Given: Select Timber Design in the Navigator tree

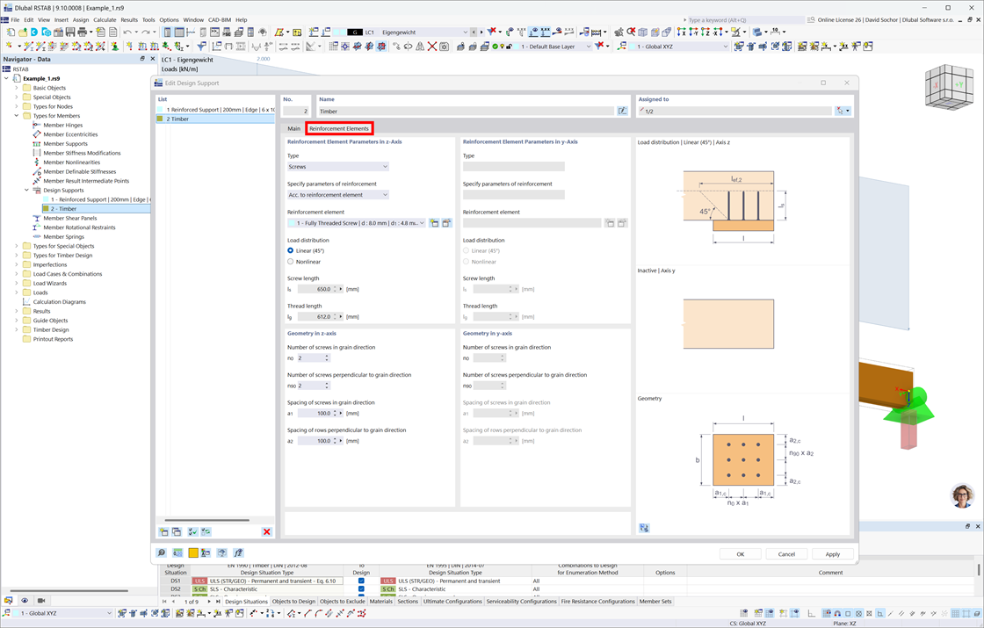Looking at the screenshot, I should (51, 329).
